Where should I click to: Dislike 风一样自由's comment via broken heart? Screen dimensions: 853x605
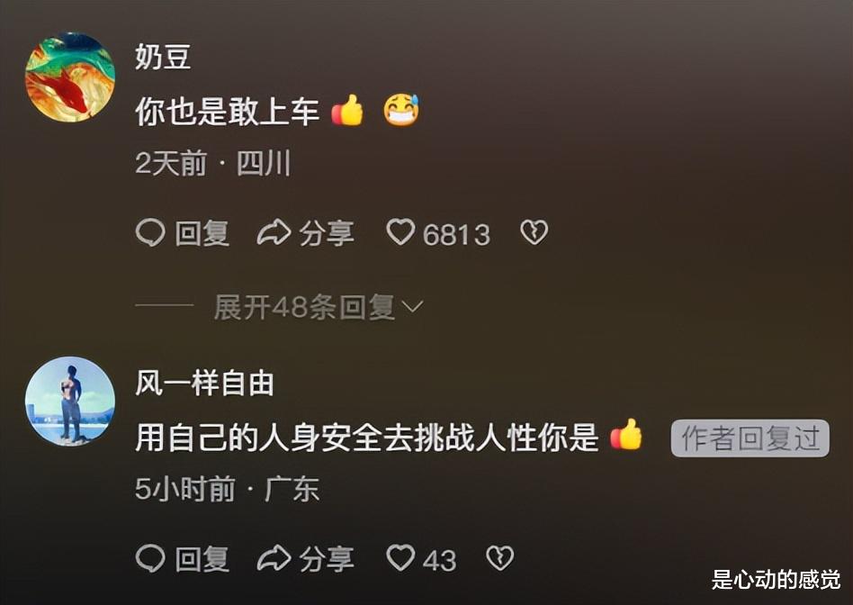click(499, 558)
